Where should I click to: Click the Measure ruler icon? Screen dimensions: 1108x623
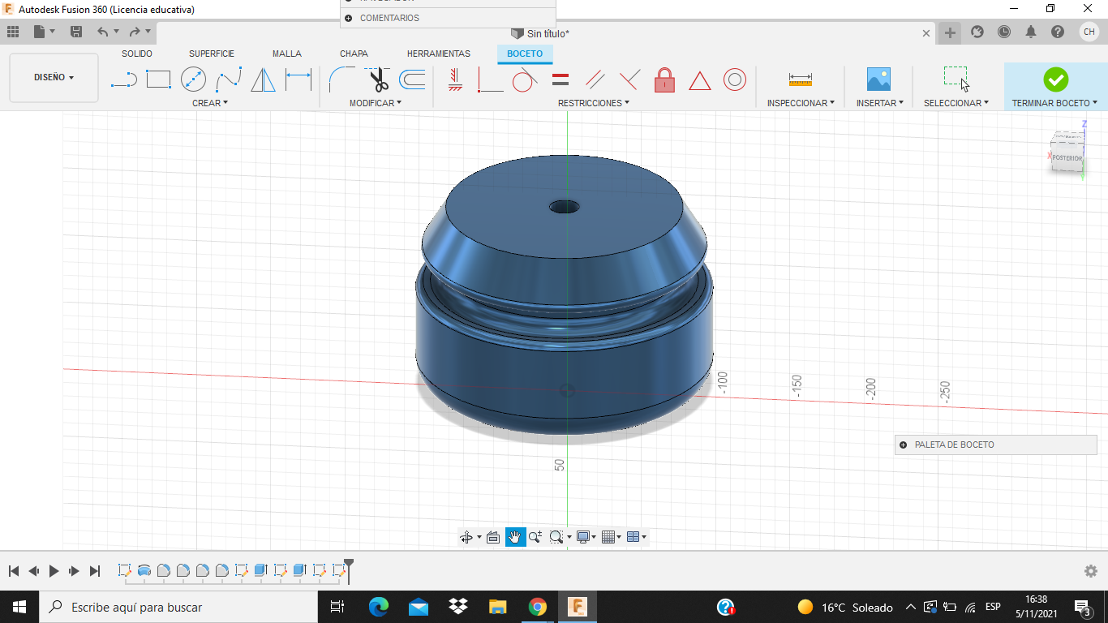coord(800,79)
